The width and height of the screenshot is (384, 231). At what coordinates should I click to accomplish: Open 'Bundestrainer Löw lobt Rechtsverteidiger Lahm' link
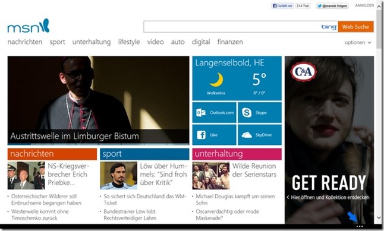click(130, 214)
